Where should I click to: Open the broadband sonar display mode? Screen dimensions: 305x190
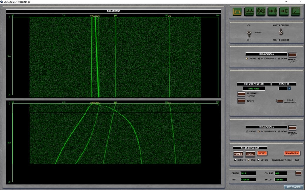[x=237, y=12]
